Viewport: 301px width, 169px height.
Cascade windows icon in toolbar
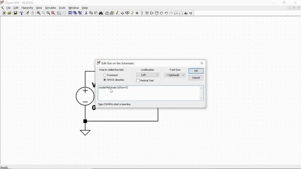coord(75,13)
